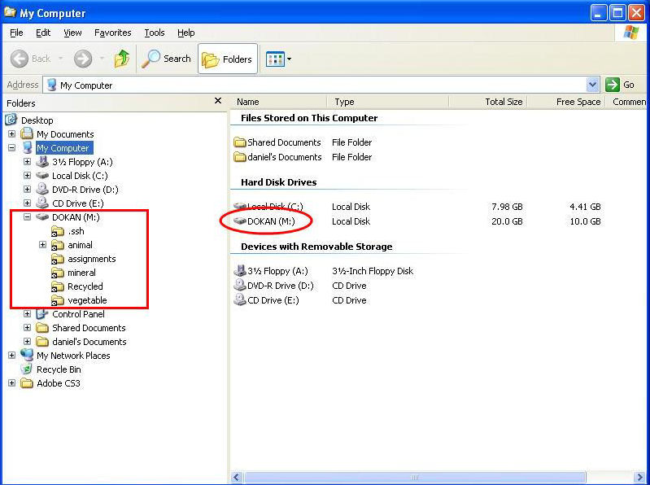This screenshot has height=485, width=650.
Task: Select 3½ Floppy (A:) in file list
Action: 241,272
